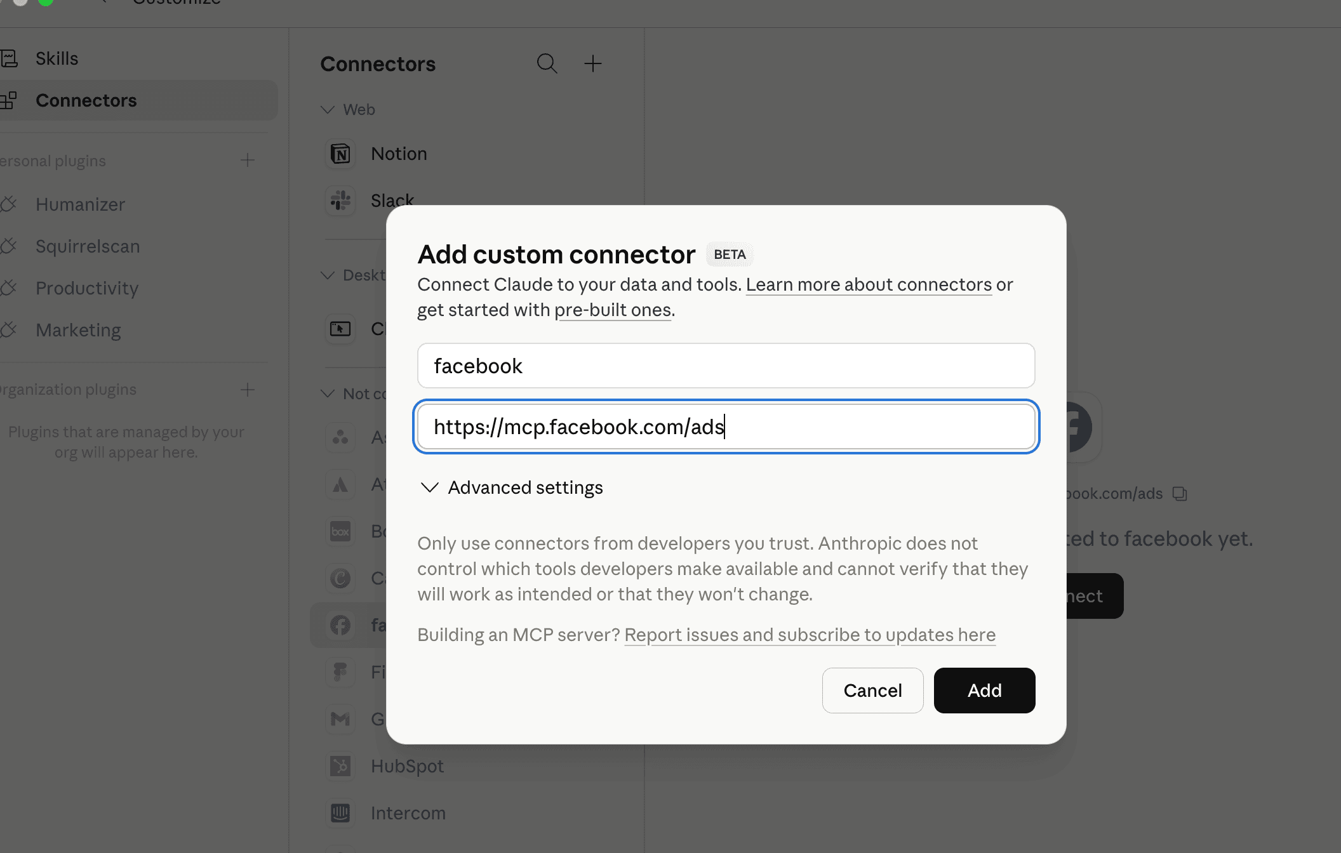Select the desktop connector icon under Desktop
This screenshot has height=853, width=1341.
(340, 329)
